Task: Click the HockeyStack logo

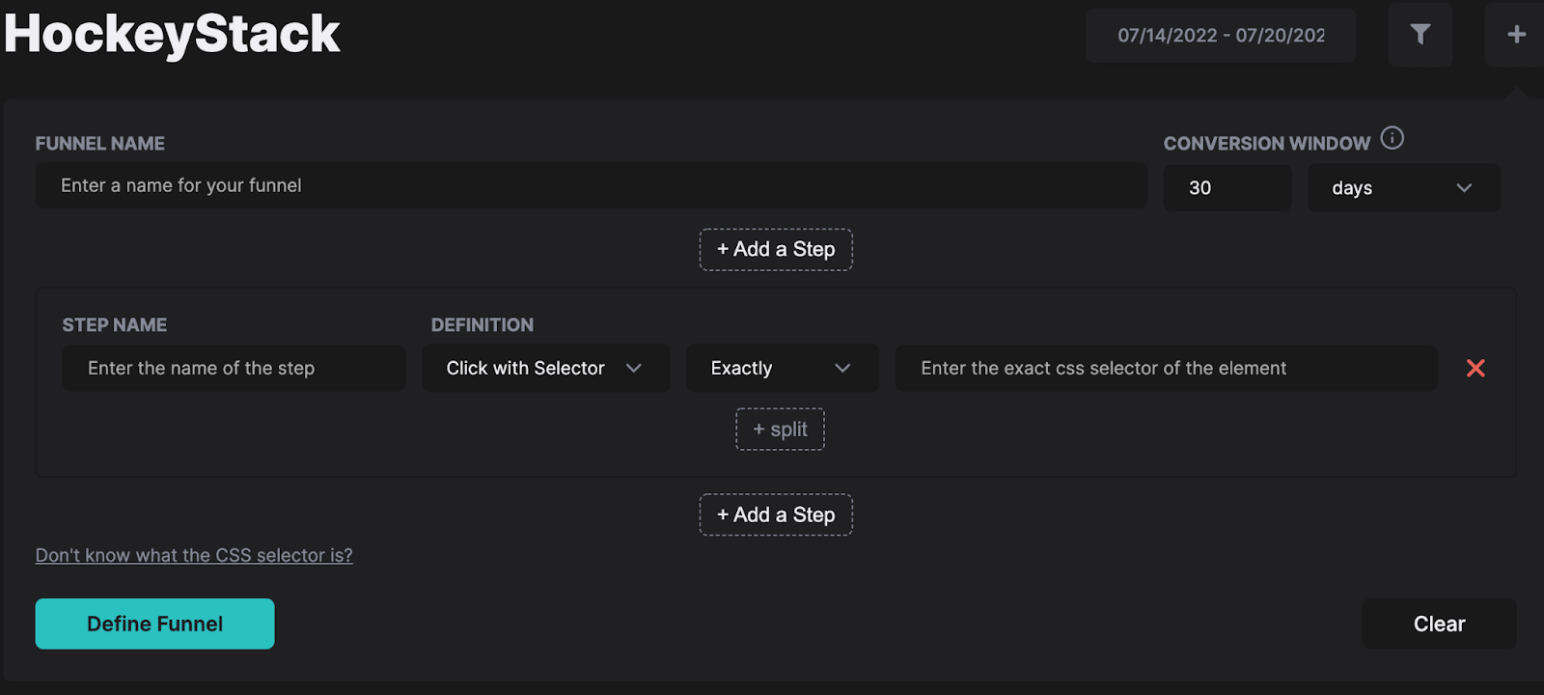Action: [x=173, y=34]
